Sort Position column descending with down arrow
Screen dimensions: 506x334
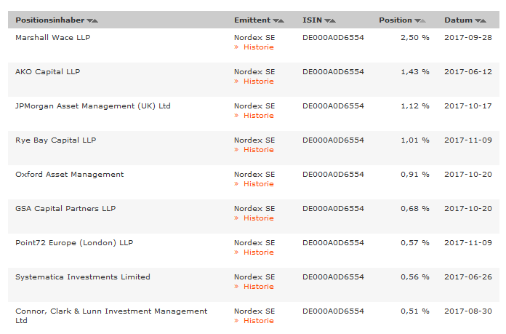tap(418, 20)
